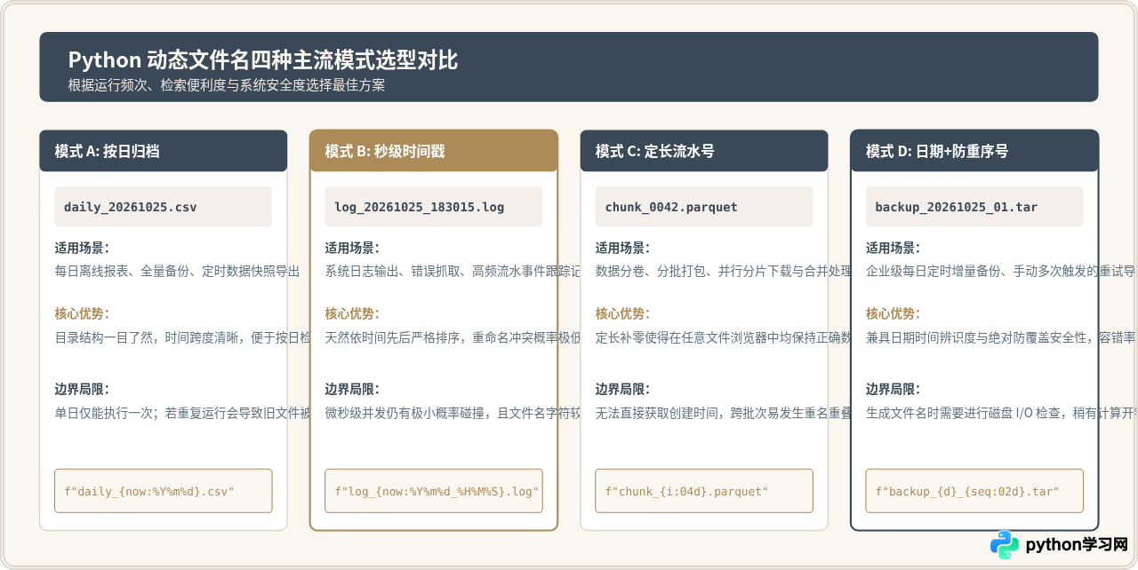
Task: Click '核心优势:' label in 模式 C card
Action: (622, 314)
